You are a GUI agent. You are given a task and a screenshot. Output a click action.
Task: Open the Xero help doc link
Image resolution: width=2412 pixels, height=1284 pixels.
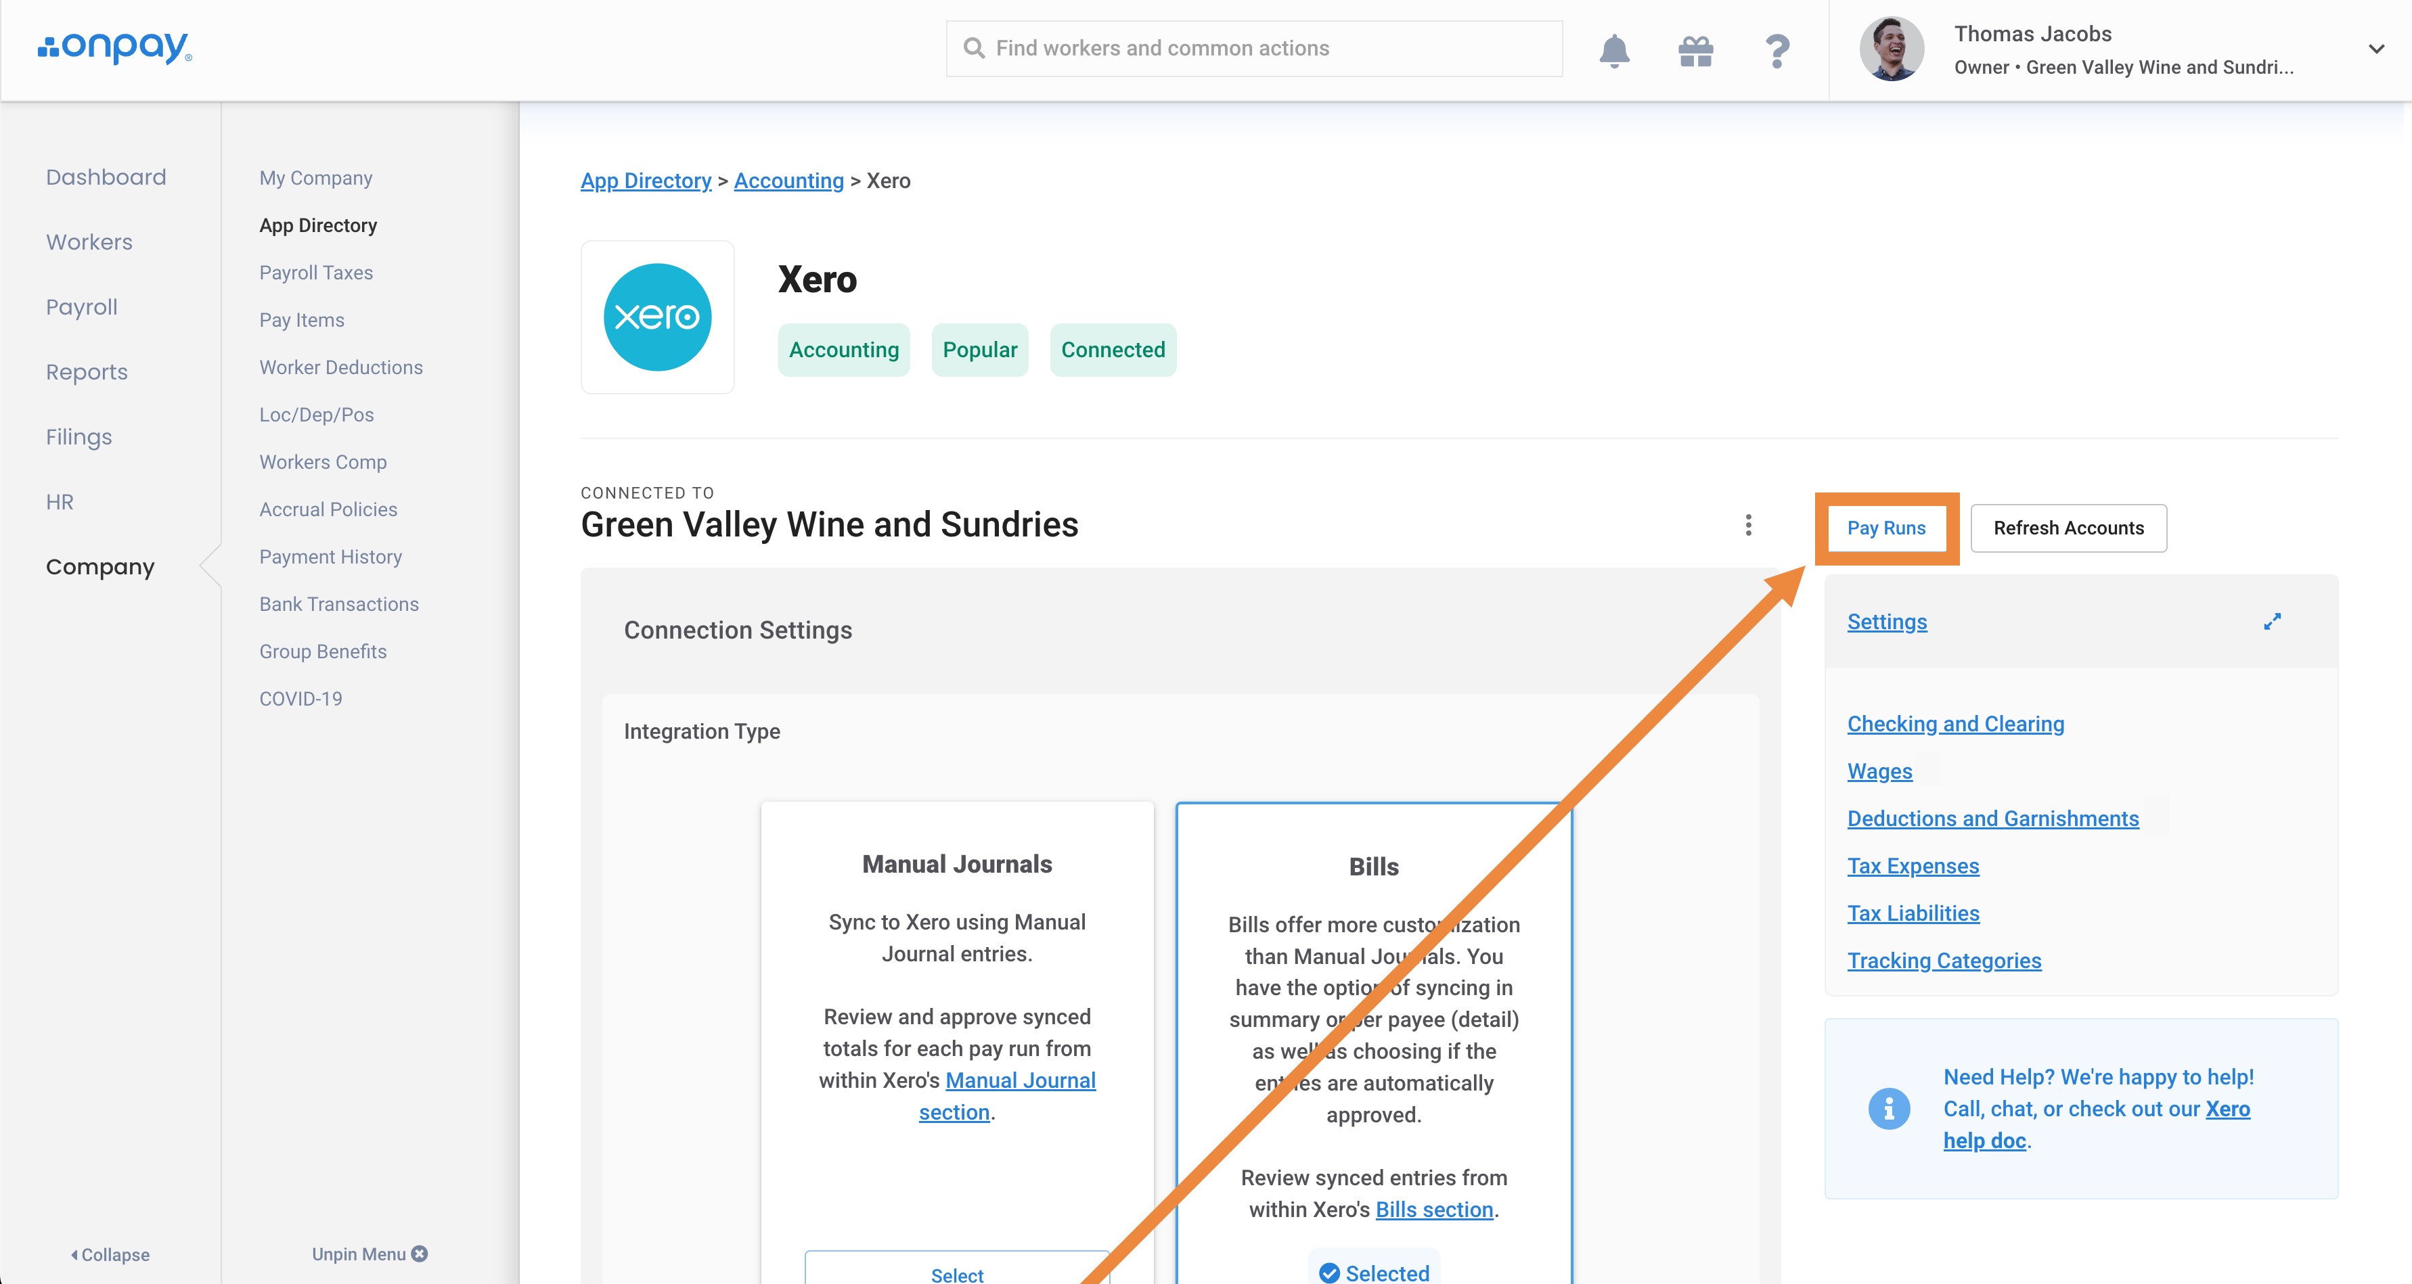(2097, 1124)
